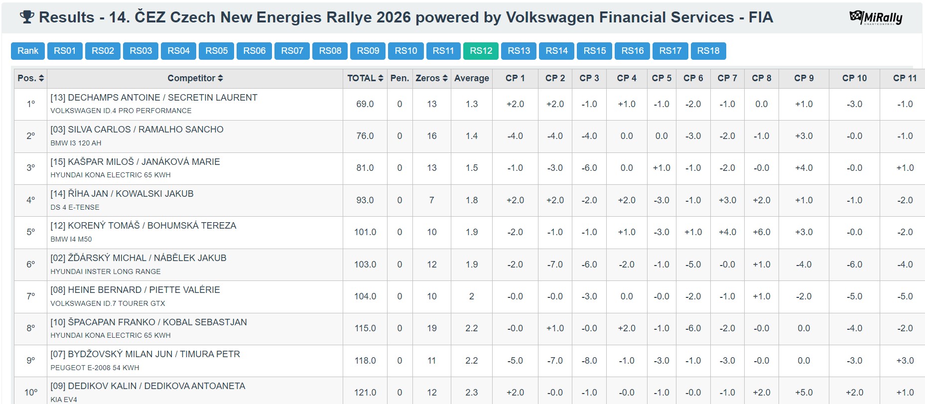Show results for RS13
Image resolution: width=925 pixels, height=404 pixels.
[519, 51]
